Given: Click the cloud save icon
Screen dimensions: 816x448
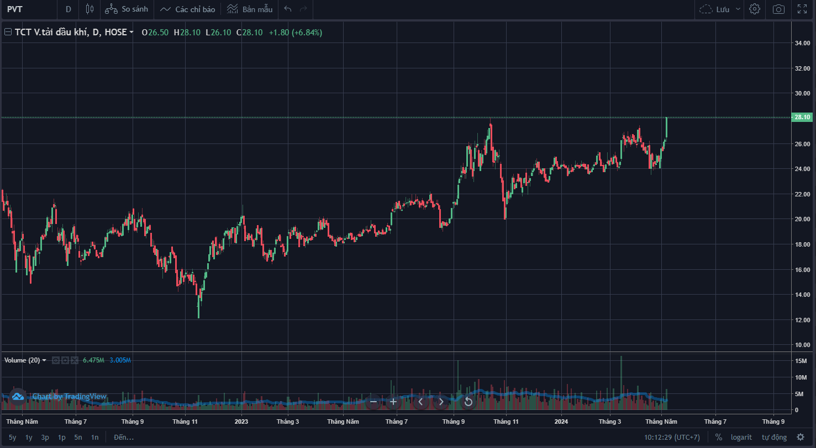Looking at the screenshot, I should coord(706,9).
